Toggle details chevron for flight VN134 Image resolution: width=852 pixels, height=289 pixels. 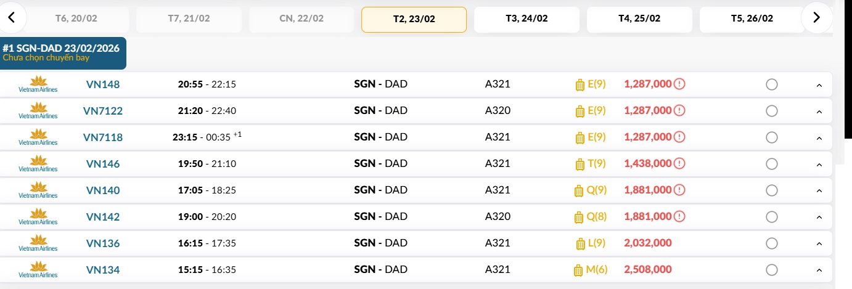[819, 271]
